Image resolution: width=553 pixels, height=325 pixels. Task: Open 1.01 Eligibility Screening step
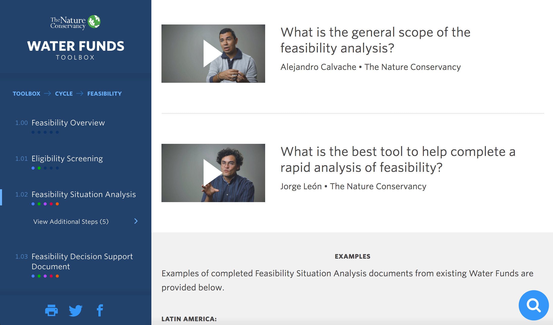pos(67,158)
